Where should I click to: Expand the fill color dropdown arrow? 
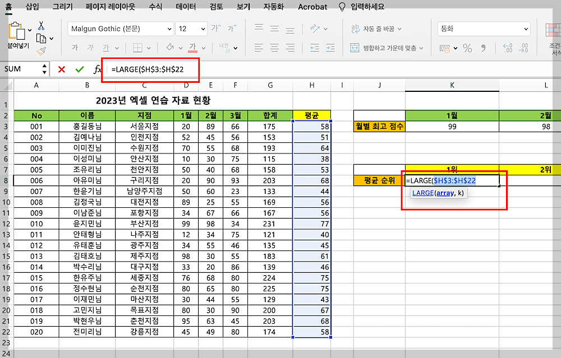[x=181, y=48]
